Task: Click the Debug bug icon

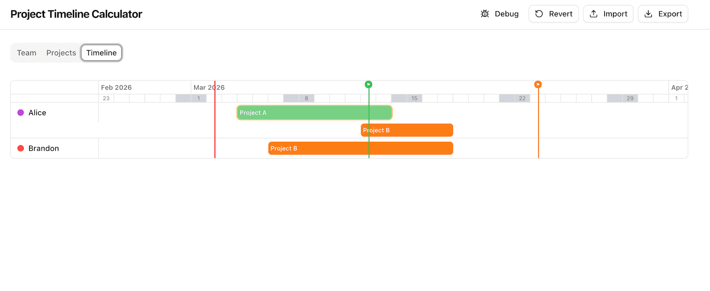Action: tap(485, 14)
